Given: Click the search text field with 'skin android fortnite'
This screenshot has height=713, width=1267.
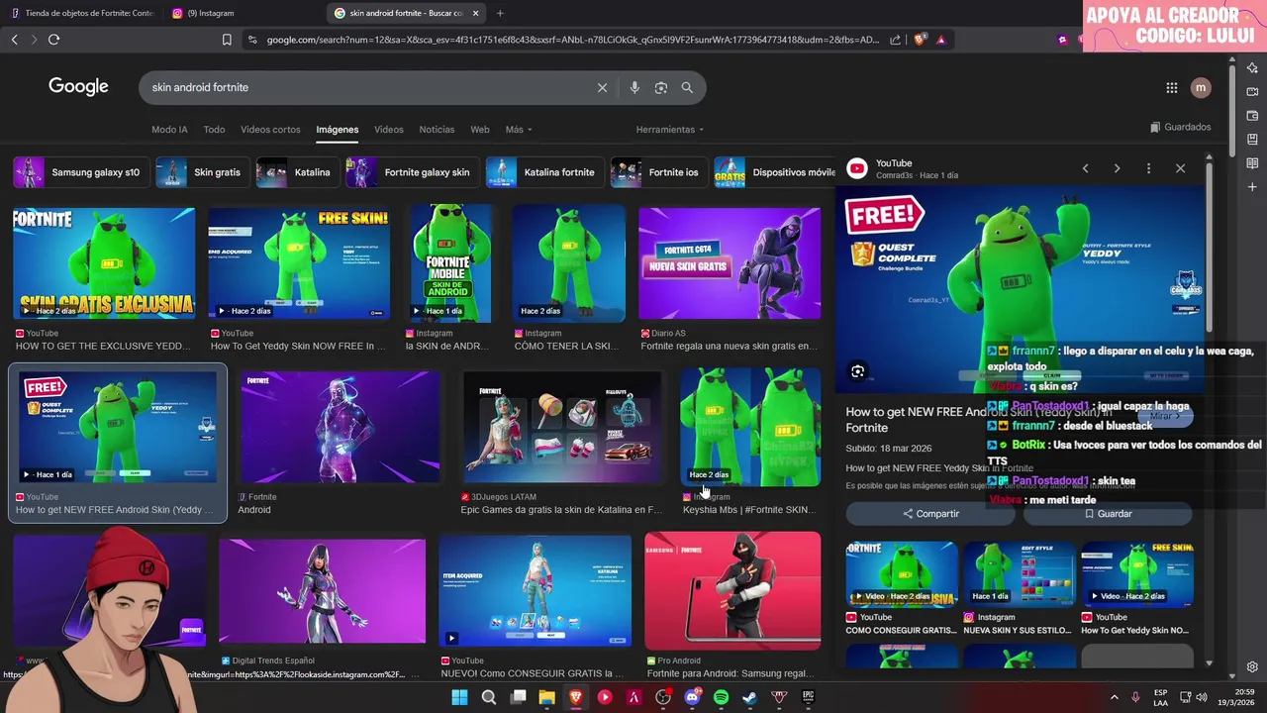Looking at the screenshot, I should 366,87.
